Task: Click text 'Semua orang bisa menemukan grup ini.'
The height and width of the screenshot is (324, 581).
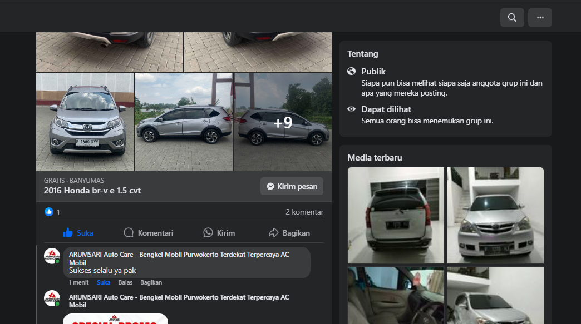Action: [x=427, y=121]
